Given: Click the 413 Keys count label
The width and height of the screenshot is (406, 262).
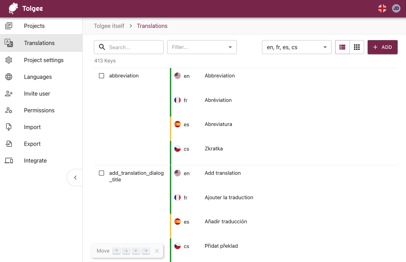Looking at the screenshot, I should click(x=105, y=61).
